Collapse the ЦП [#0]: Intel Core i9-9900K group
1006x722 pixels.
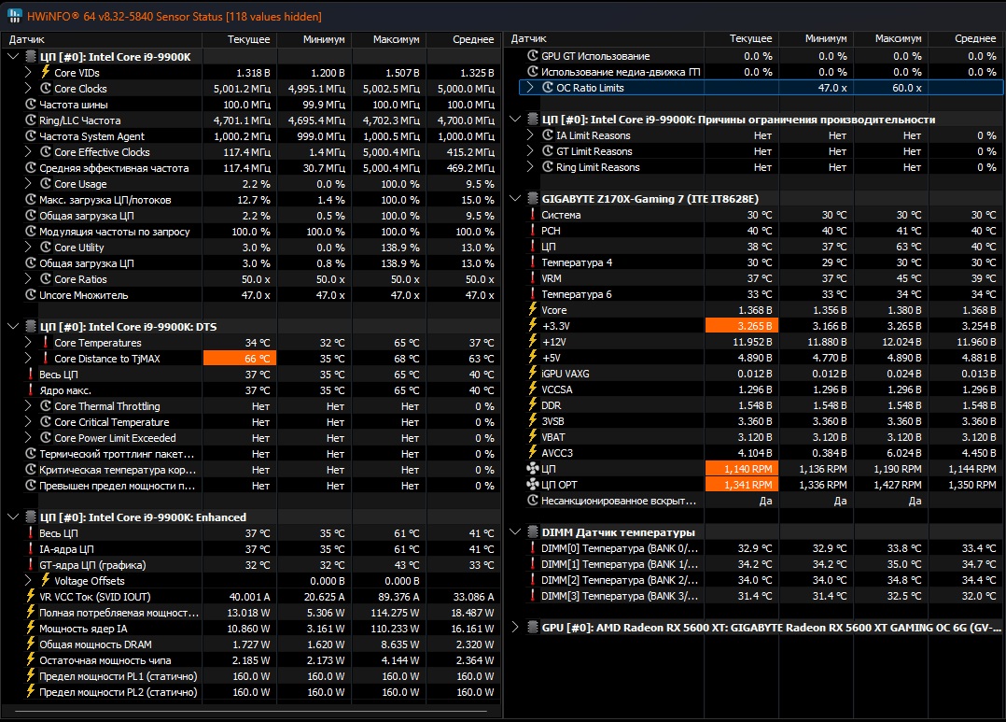13,57
